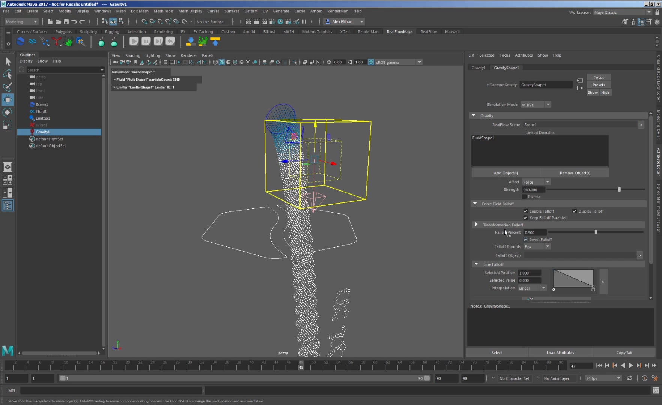Activate the Move tool in the left toolbox

click(x=8, y=100)
